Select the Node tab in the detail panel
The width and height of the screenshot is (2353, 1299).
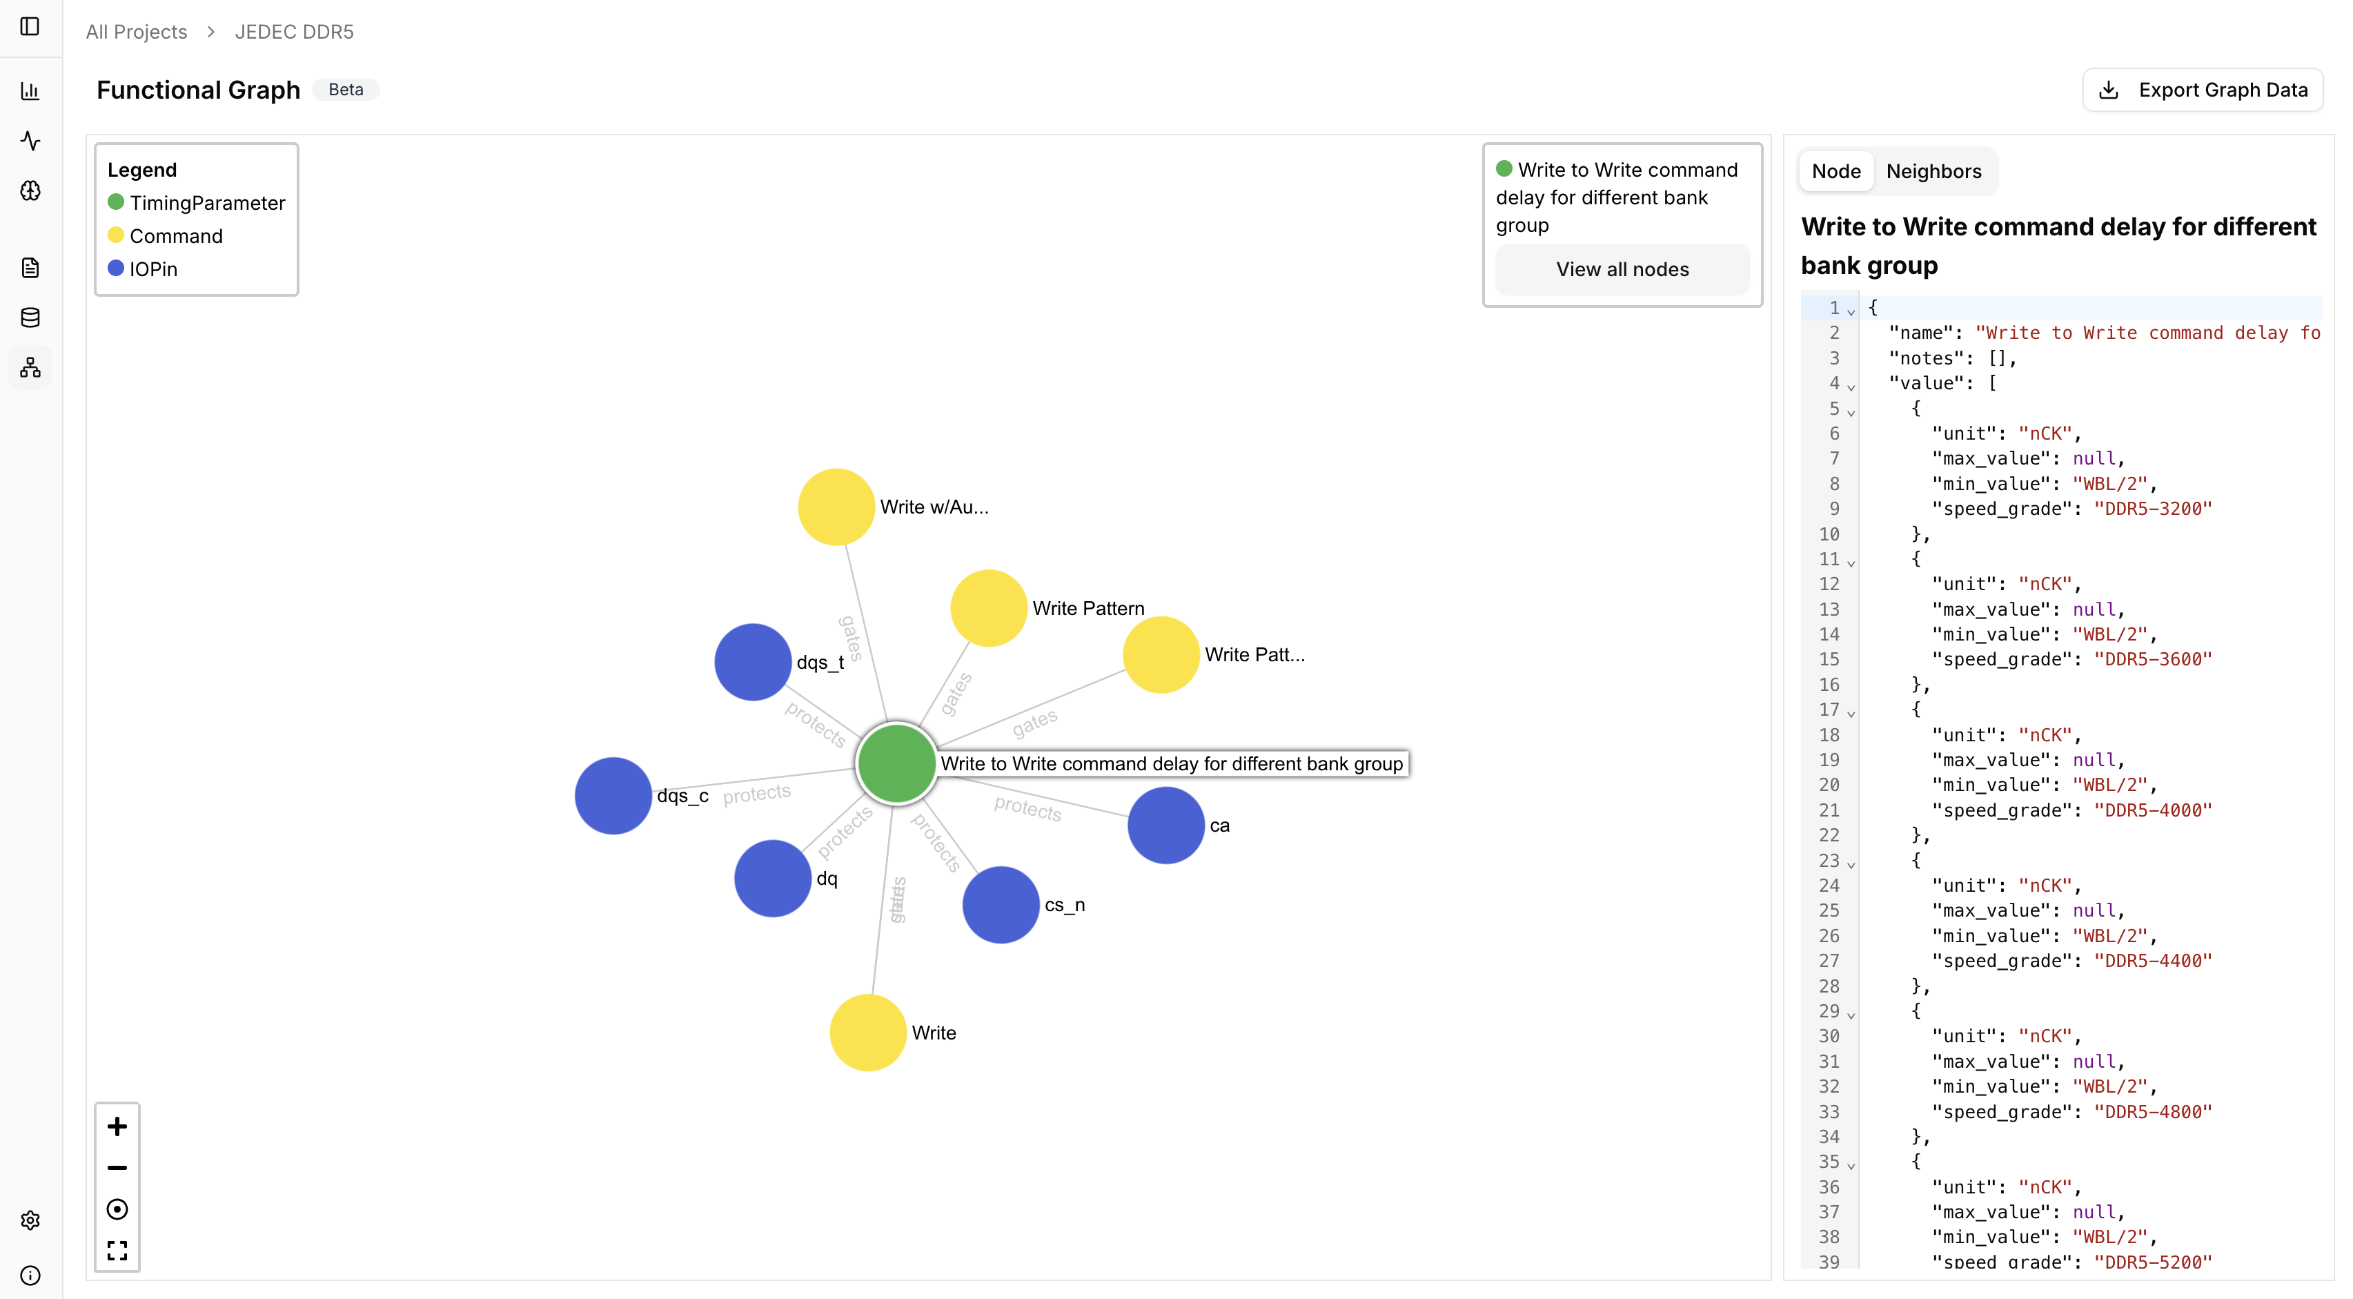(1835, 170)
